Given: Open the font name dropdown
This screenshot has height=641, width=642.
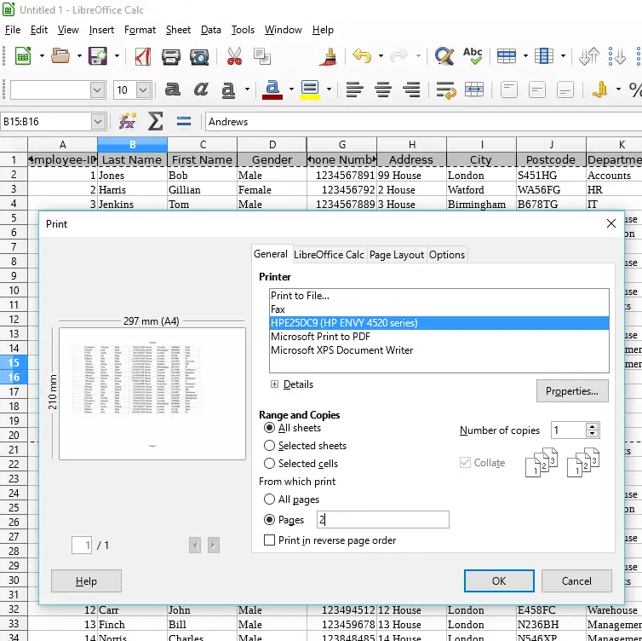Looking at the screenshot, I should point(97,90).
